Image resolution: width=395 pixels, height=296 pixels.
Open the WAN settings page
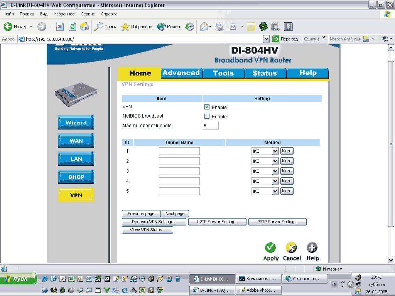pos(76,141)
